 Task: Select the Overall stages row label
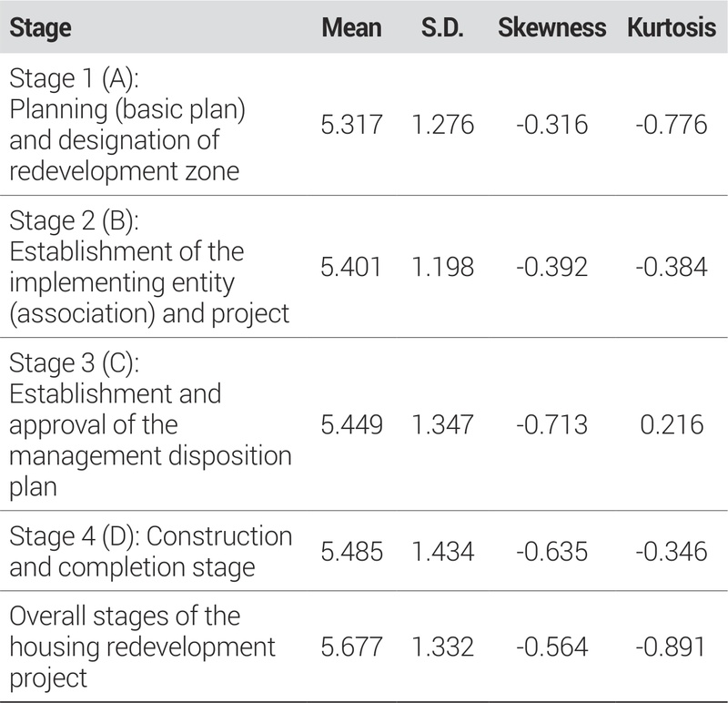[x=141, y=647]
